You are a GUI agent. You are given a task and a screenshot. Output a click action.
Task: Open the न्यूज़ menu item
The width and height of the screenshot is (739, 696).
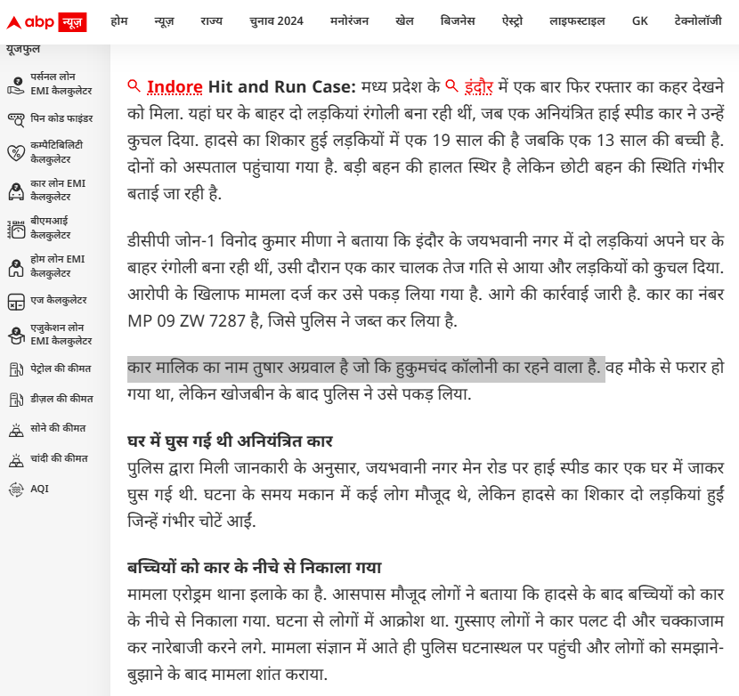click(164, 21)
